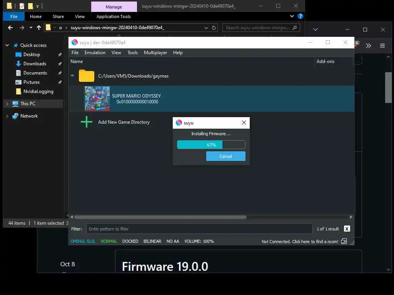This screenshot has width=394, height=295.
Task: Click suyu logo in main title bar
Action: click(x=74, y=42)
